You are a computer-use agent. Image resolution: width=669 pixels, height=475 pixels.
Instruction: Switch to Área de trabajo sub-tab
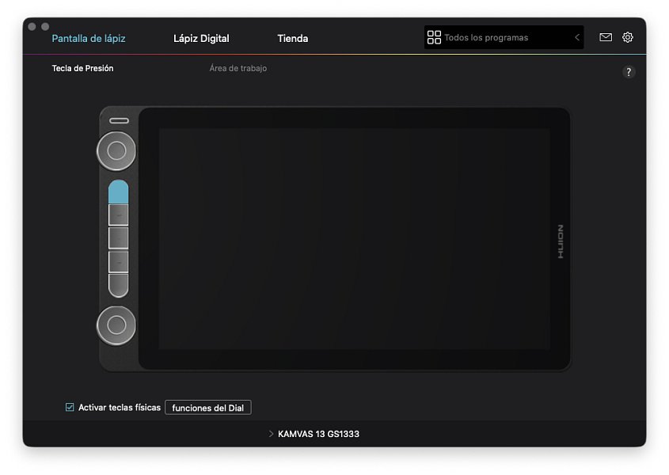[238, 69]
